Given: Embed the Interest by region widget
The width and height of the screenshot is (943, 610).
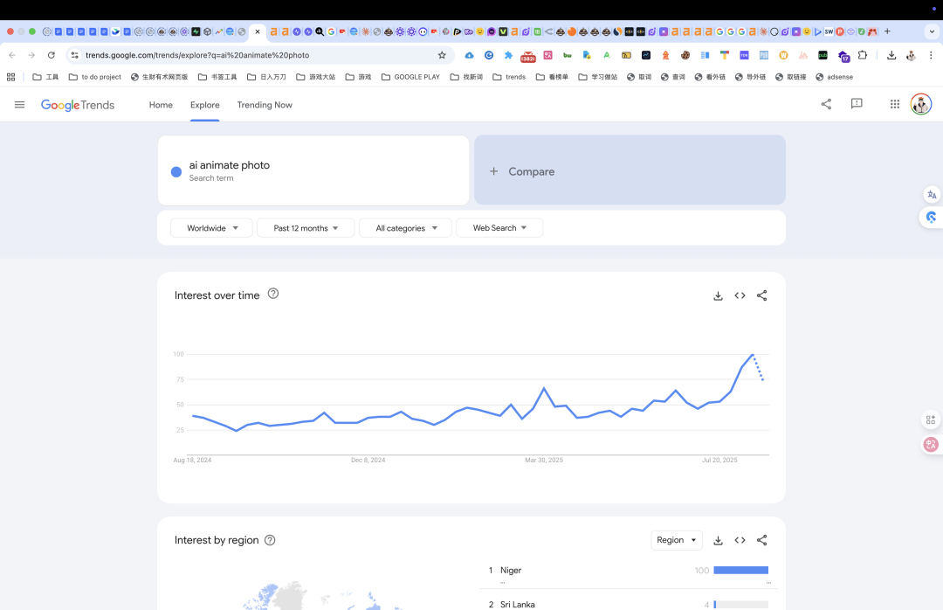Looking at the screenshot, I should tap(740, 540).
